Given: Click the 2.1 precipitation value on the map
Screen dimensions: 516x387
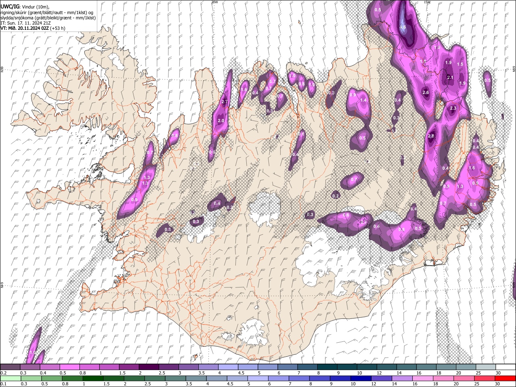Looking at the screenshot, I should tap(450, 77).
